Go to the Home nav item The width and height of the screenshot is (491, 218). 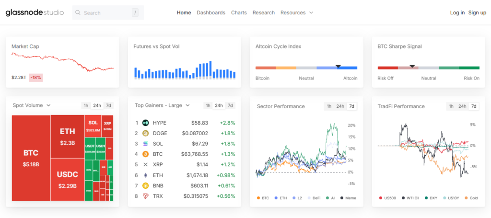coord(184,12)
